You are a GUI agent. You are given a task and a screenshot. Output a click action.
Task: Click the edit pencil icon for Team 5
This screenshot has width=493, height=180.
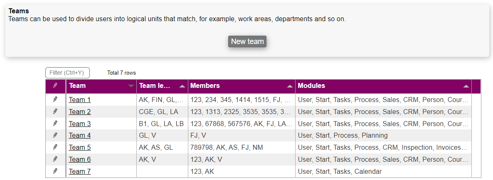click(55, 147)
